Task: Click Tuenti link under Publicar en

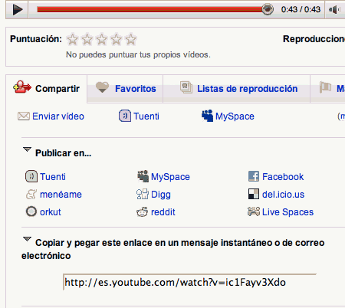Action: (53, 177)
